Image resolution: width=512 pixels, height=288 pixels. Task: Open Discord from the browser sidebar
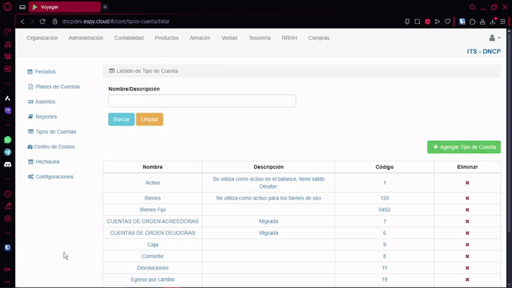8,164
